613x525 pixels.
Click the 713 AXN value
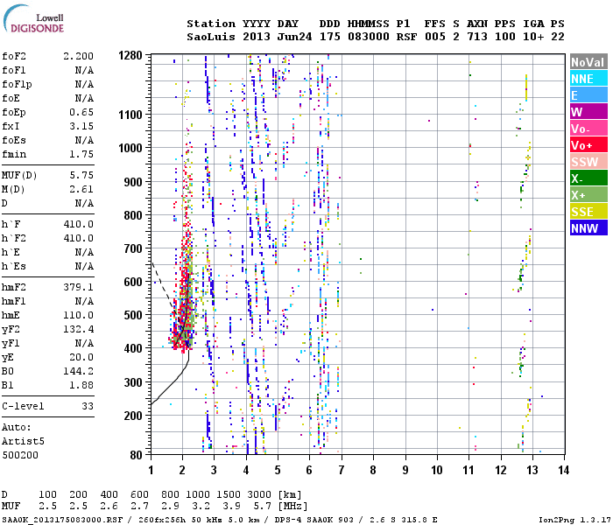point(477,37)
